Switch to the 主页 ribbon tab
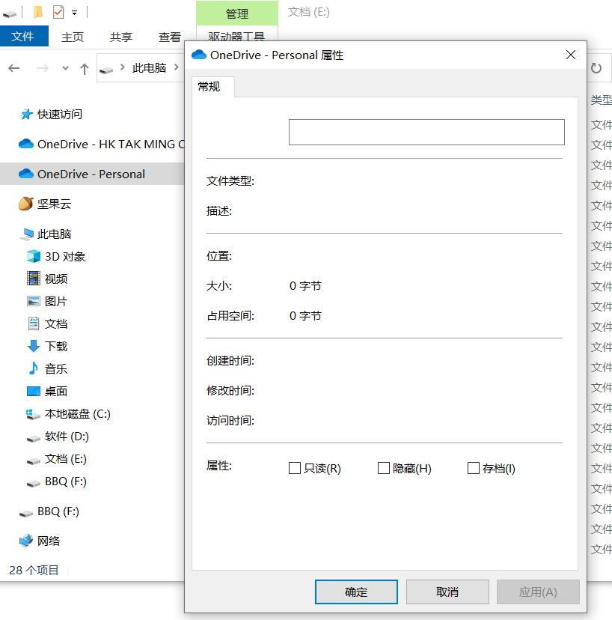 click(73, 37)
